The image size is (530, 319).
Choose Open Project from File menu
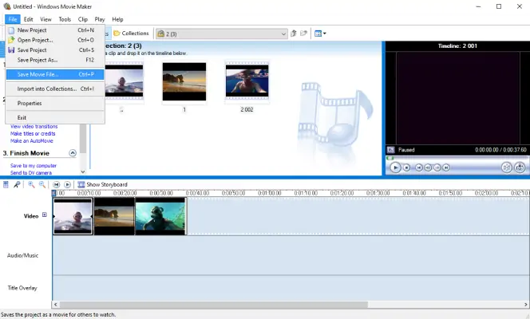[55, 40]
